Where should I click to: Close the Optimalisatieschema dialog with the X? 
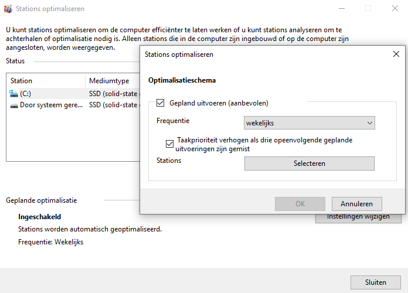(396, 54)
